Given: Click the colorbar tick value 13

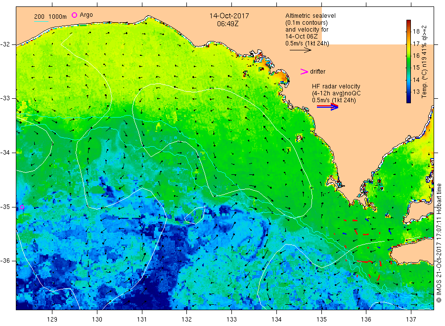Looking at the screenshot, I should pyautogui.click(x=416, y=91).
